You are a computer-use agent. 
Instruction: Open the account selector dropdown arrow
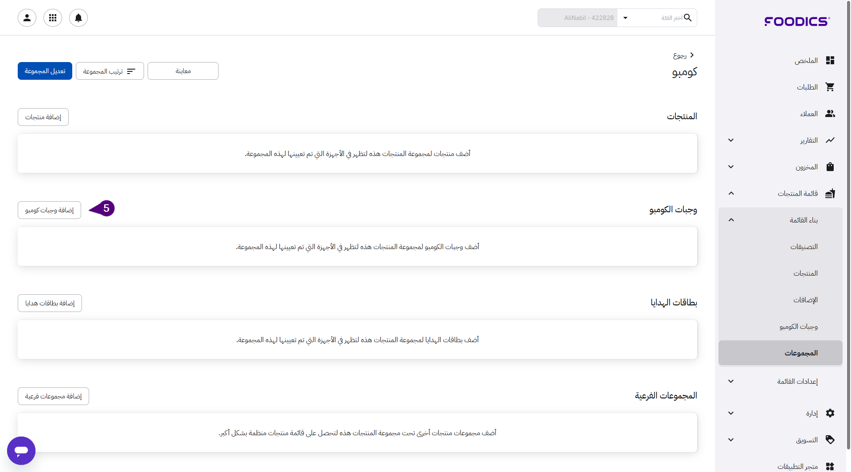pyautogui.click(x=625, y=18)
